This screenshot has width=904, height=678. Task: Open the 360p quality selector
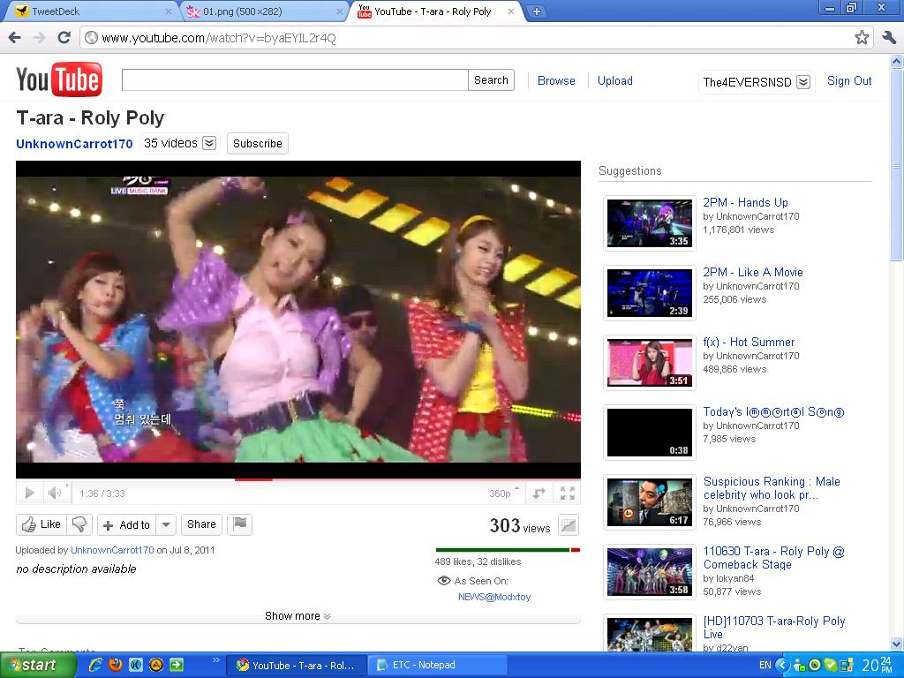coord(503,493)
